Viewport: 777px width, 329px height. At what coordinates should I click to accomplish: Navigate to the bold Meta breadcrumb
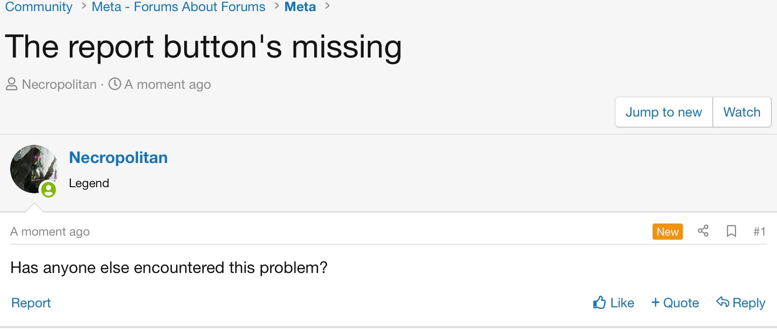[300, 7]
